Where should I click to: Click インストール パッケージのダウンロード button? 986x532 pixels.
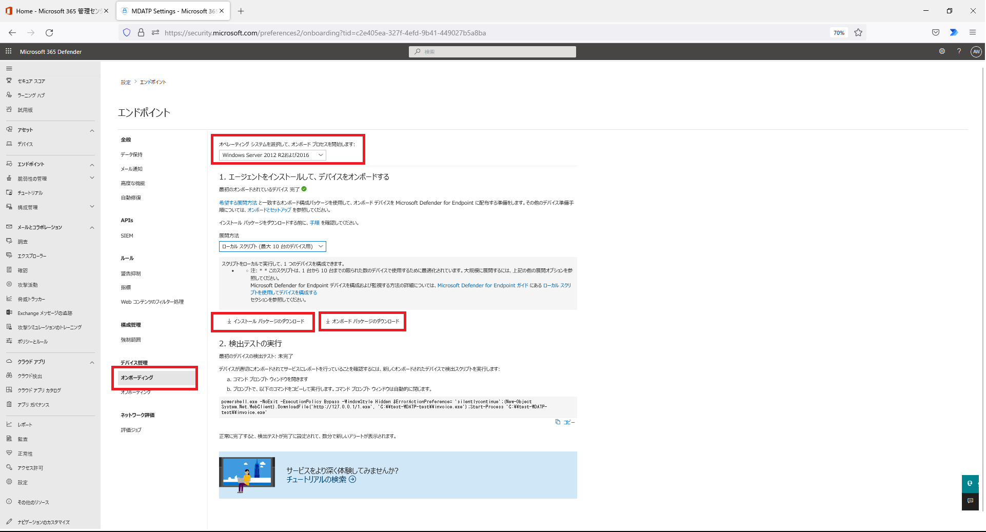[x=266, y=322]
